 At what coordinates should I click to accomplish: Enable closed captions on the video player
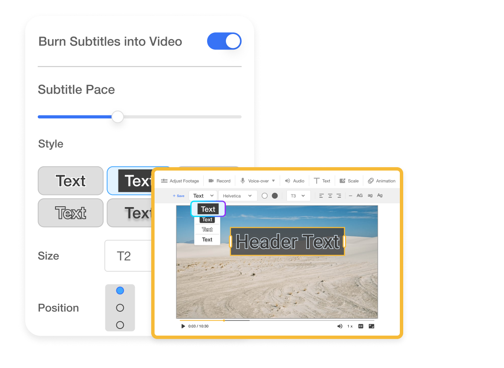point(360,326)
